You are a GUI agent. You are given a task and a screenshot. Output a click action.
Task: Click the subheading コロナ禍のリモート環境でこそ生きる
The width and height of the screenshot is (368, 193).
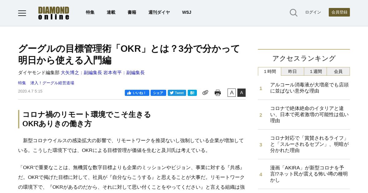(x=87, y=115)
